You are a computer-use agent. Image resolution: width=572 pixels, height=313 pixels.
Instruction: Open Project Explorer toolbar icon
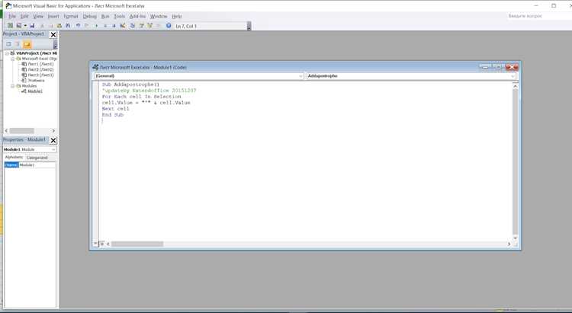click(133, 25)
